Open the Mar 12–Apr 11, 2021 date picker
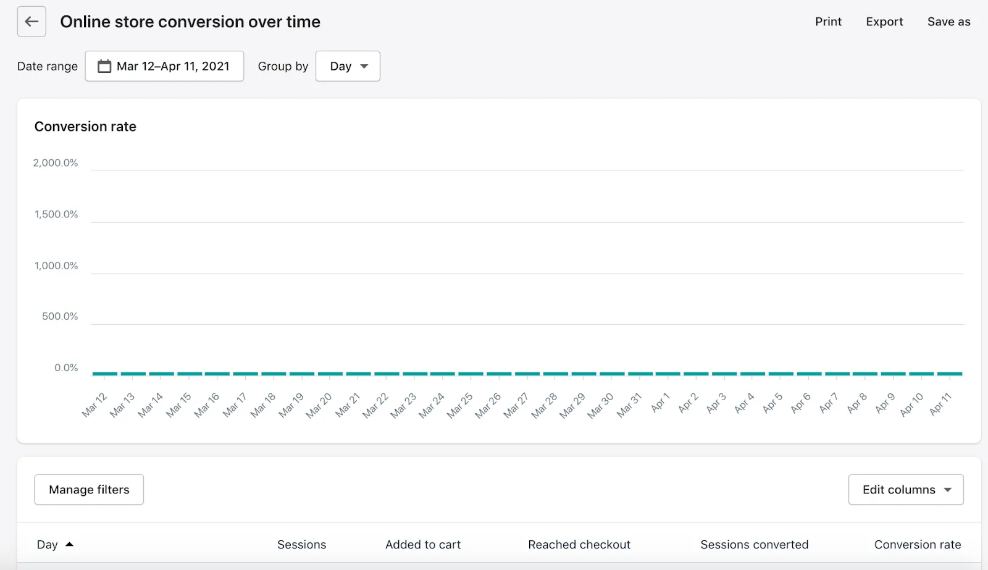988x570 pixels. coord(164,66)
